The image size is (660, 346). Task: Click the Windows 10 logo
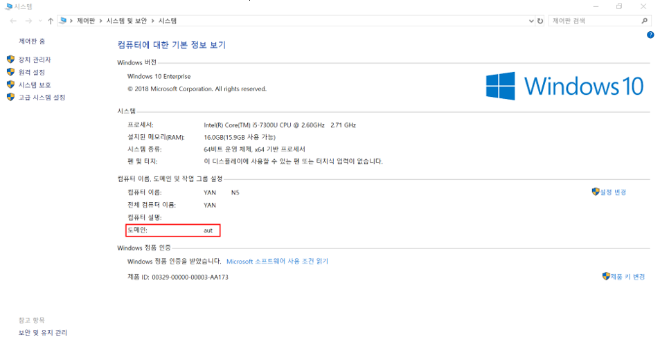pos(564,86)
